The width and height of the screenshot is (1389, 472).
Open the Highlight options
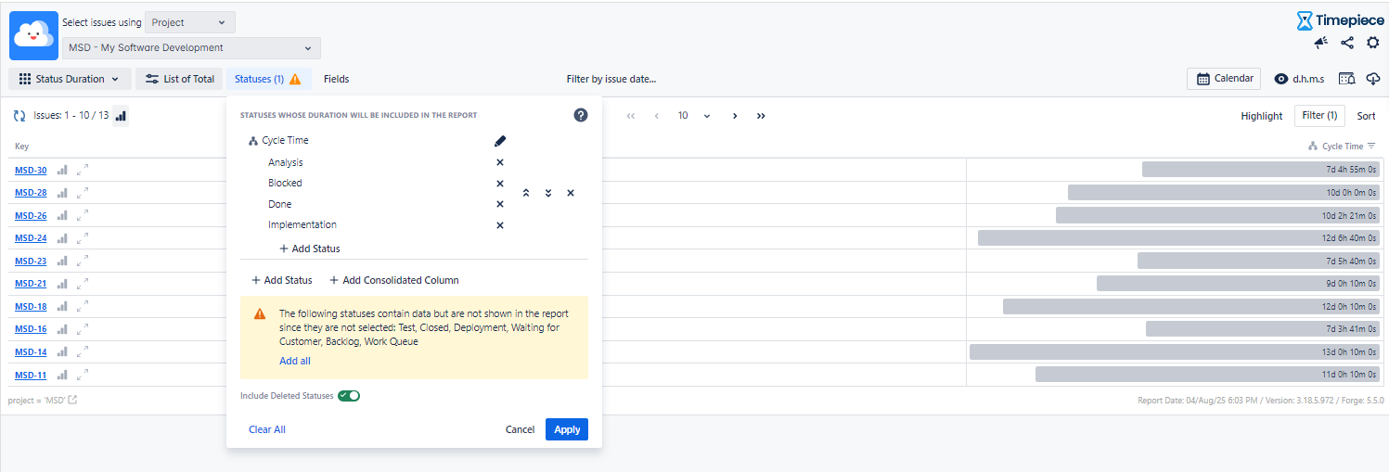(1262, 116)
